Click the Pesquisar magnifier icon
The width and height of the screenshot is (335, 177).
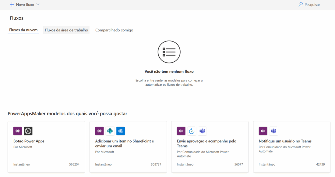(x=300, y=4)
